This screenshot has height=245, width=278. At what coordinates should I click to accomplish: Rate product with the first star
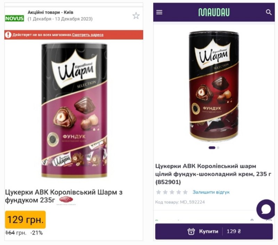(158, 192)
